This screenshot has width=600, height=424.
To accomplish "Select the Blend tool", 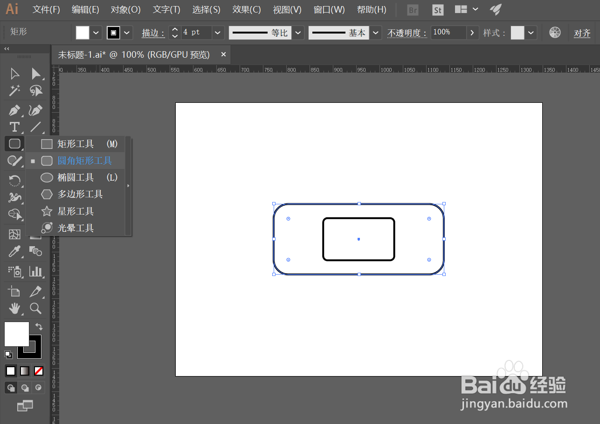I will click(x=36, y=251).
